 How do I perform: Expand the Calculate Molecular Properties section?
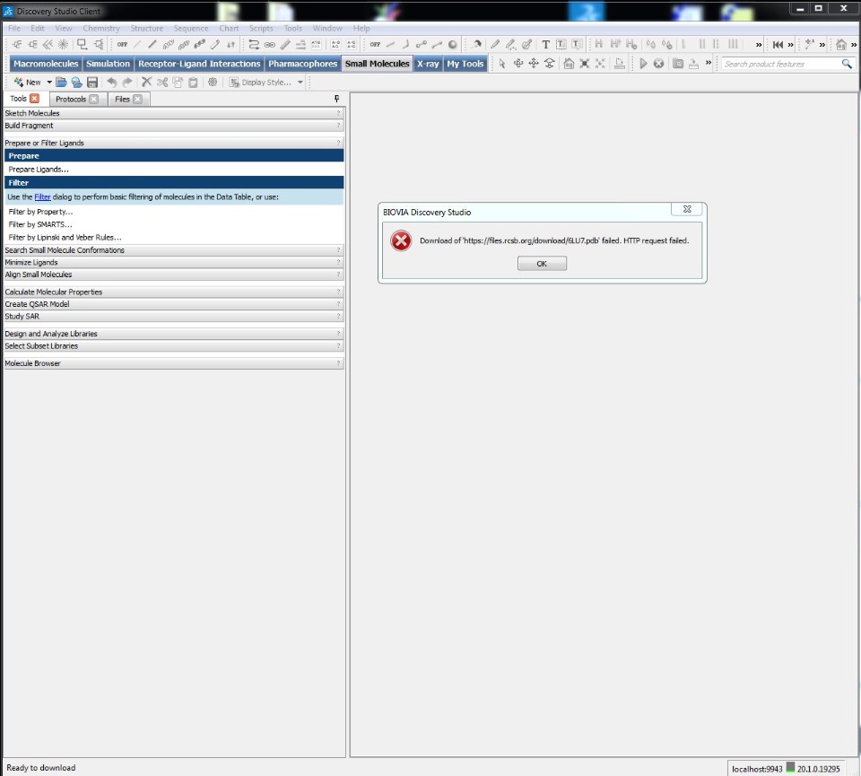point(174,292)
